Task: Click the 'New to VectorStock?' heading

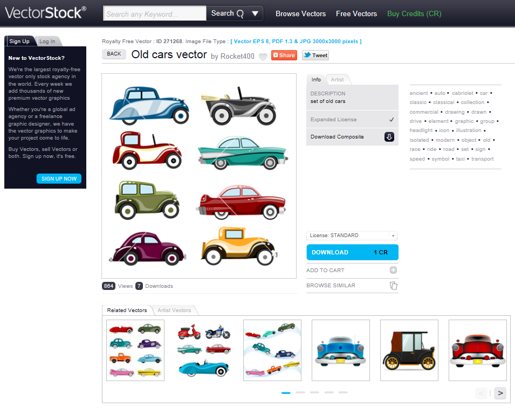Action: tap(37, 58)
